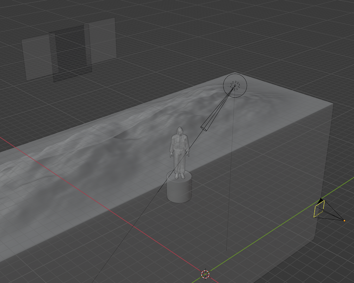Click the 3D cursor at world origin
Image resolution: width=354 pixels, height=283 pixels.
(x=205, y=275)
